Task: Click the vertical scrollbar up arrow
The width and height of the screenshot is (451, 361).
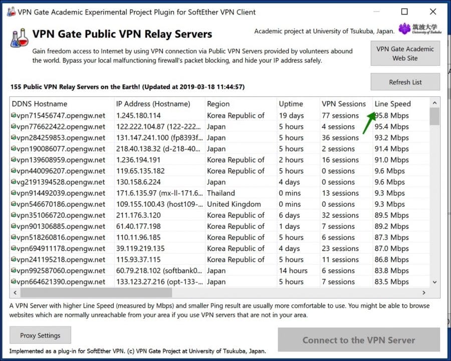Action: pyautogui.click(x=434, y=103)
